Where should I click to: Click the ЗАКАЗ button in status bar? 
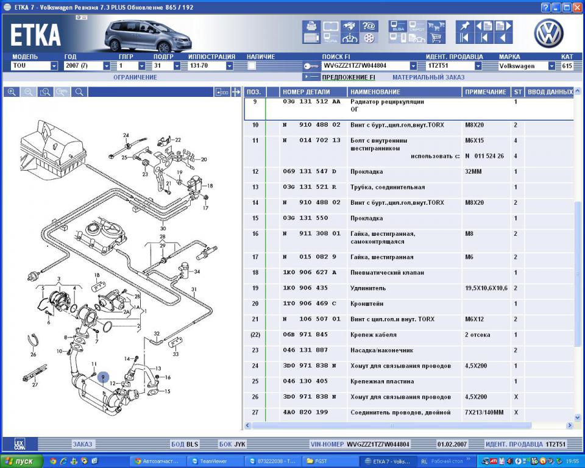pos(82,444)
